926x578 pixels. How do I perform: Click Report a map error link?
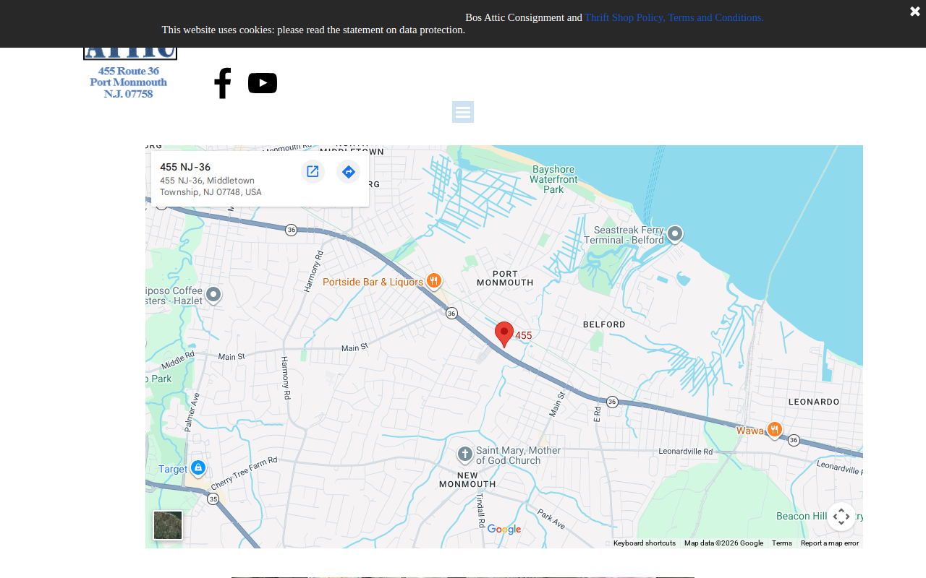[830, 543]
